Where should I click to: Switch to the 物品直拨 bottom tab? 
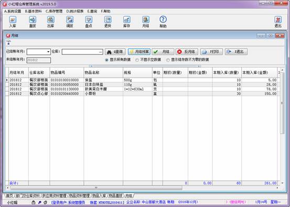[115, 195]
